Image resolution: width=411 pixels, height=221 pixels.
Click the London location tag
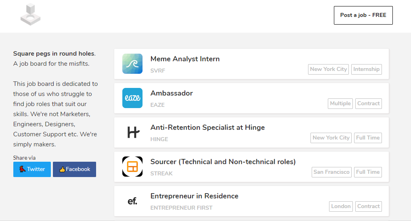pyautogui.click(x=341, y=206)
